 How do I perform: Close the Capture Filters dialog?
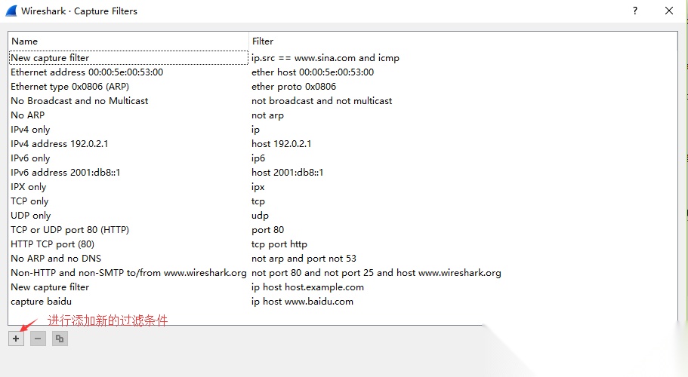click(x=669, y=11)
